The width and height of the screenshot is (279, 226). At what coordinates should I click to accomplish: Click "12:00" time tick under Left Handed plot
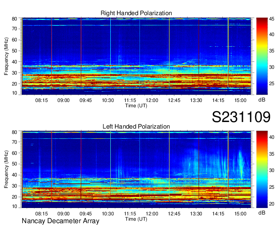click(x=152, y=214)
